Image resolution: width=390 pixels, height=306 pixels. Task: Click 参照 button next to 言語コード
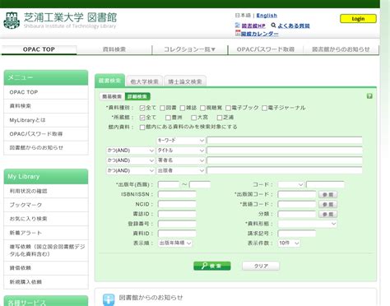tap(327, 204)
